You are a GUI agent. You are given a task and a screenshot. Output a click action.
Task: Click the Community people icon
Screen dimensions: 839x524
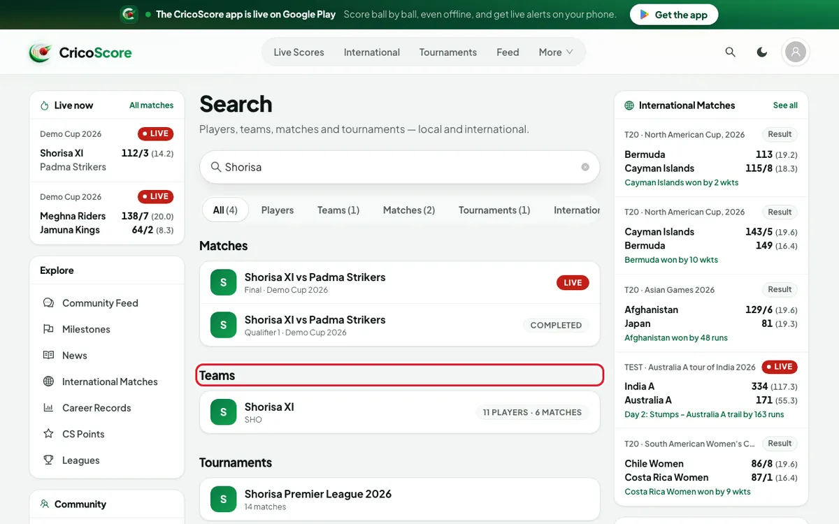point(45,504)
